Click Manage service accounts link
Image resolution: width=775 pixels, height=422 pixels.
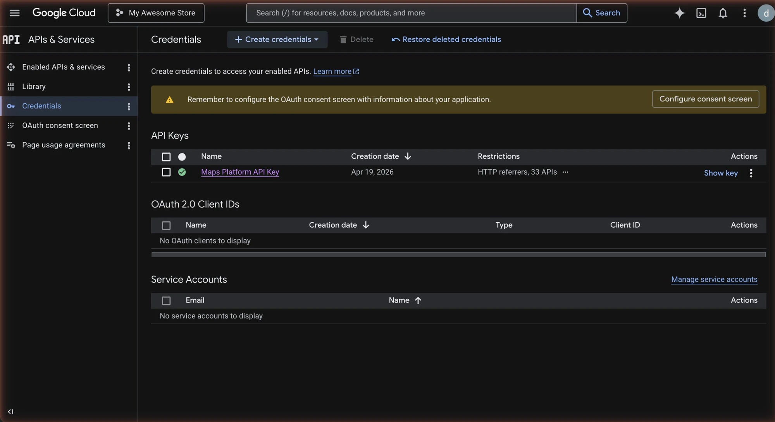click(714, 280)
